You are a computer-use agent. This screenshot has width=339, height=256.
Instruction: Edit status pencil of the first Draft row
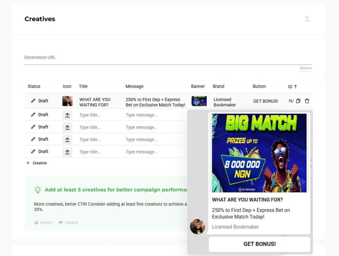(33, 101)
